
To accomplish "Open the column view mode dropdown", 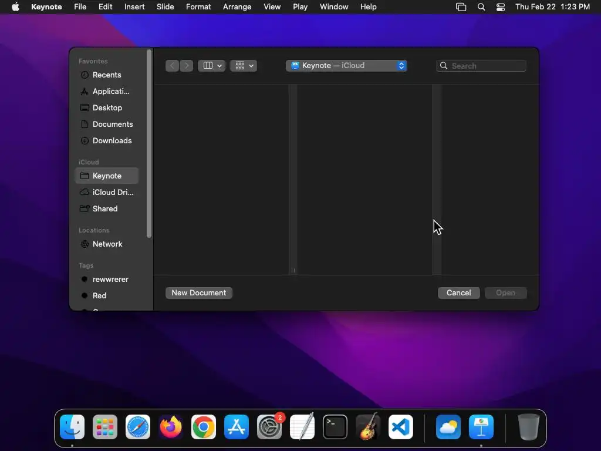I will (211, 66).
